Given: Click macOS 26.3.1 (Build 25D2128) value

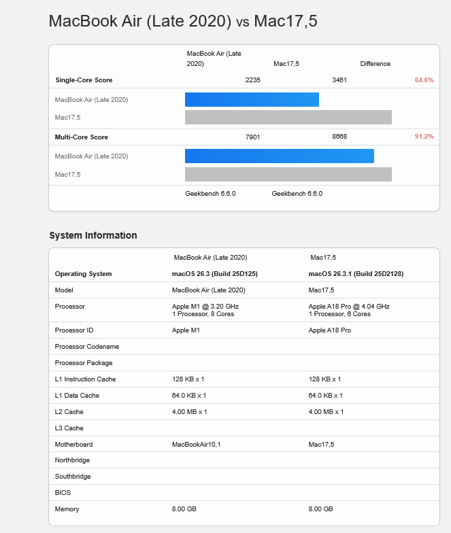Looking at the screenshot, I should (x=356, y=274).
